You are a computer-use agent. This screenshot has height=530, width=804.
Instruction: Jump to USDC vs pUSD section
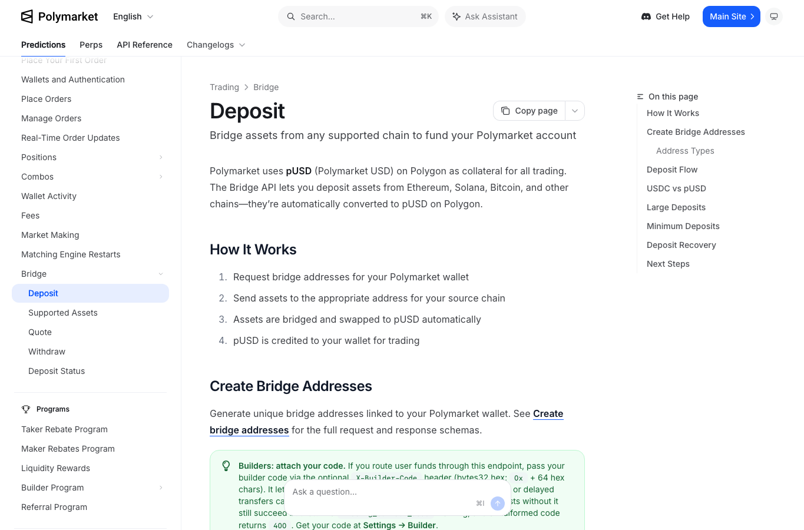676,188
